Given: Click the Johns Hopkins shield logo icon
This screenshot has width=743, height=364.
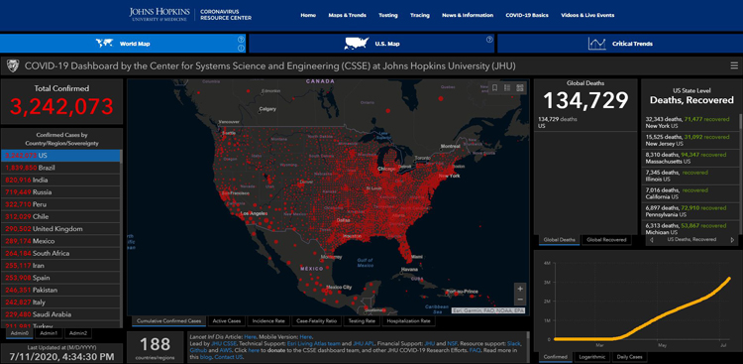Looking at the screenshot, I should [x=13, y=66].
